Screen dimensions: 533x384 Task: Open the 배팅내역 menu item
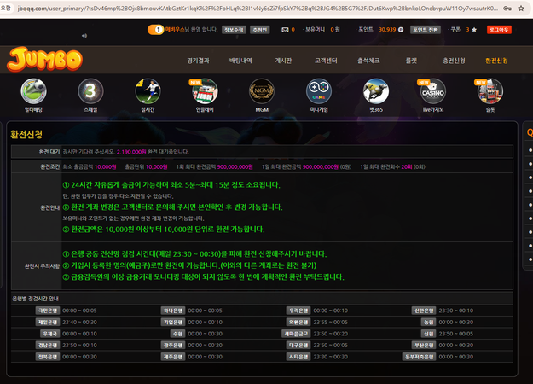click(241, 61)
